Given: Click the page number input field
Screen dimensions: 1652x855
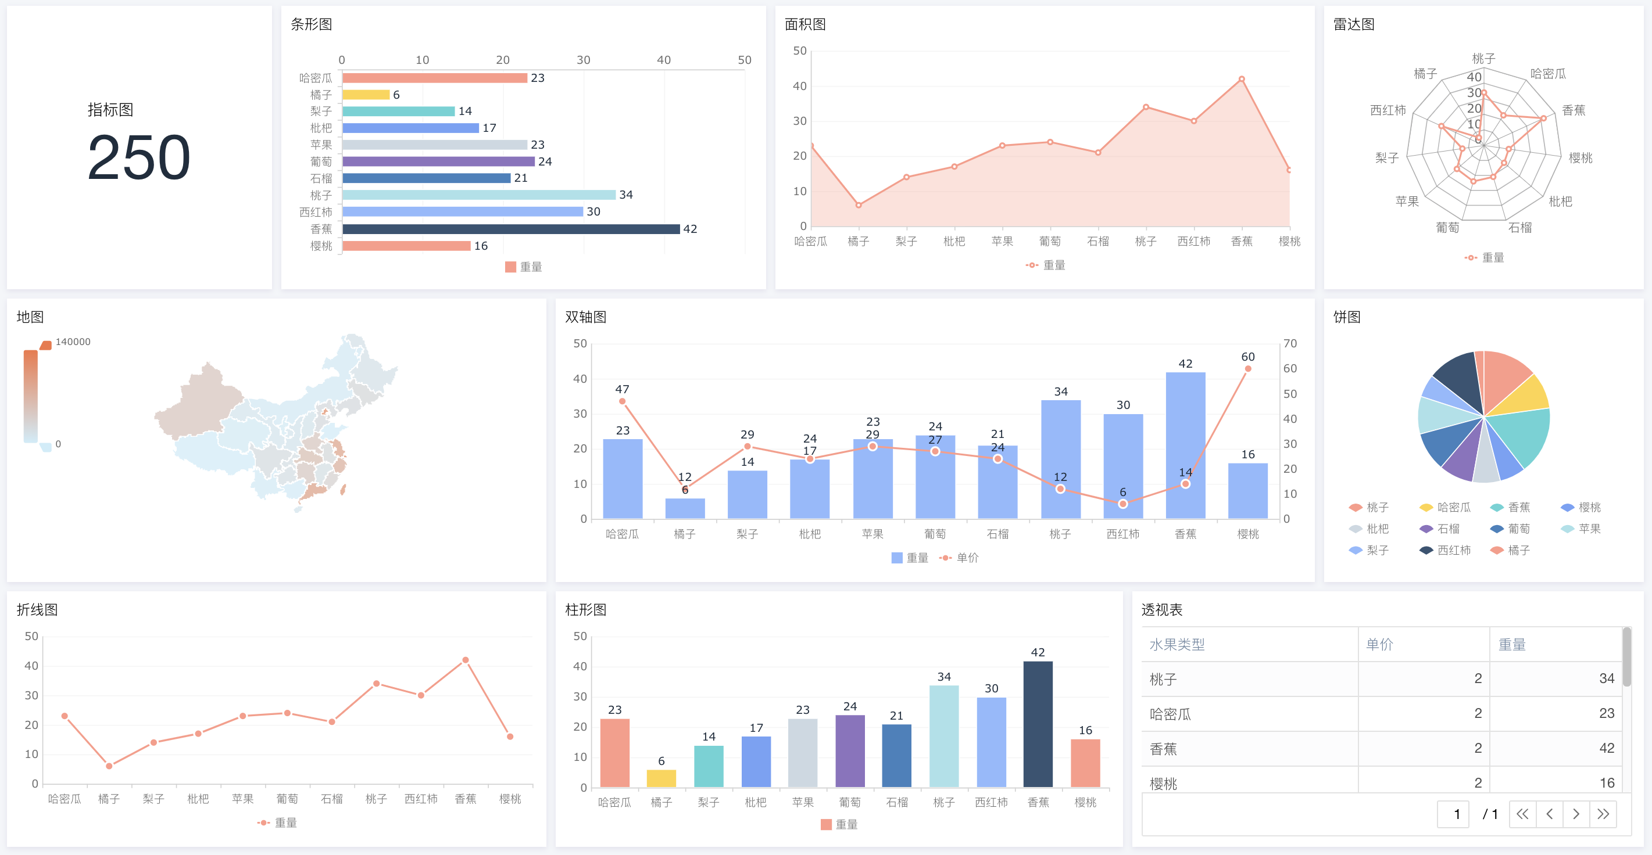Looking at the screenshot, I should point(1453,814).
